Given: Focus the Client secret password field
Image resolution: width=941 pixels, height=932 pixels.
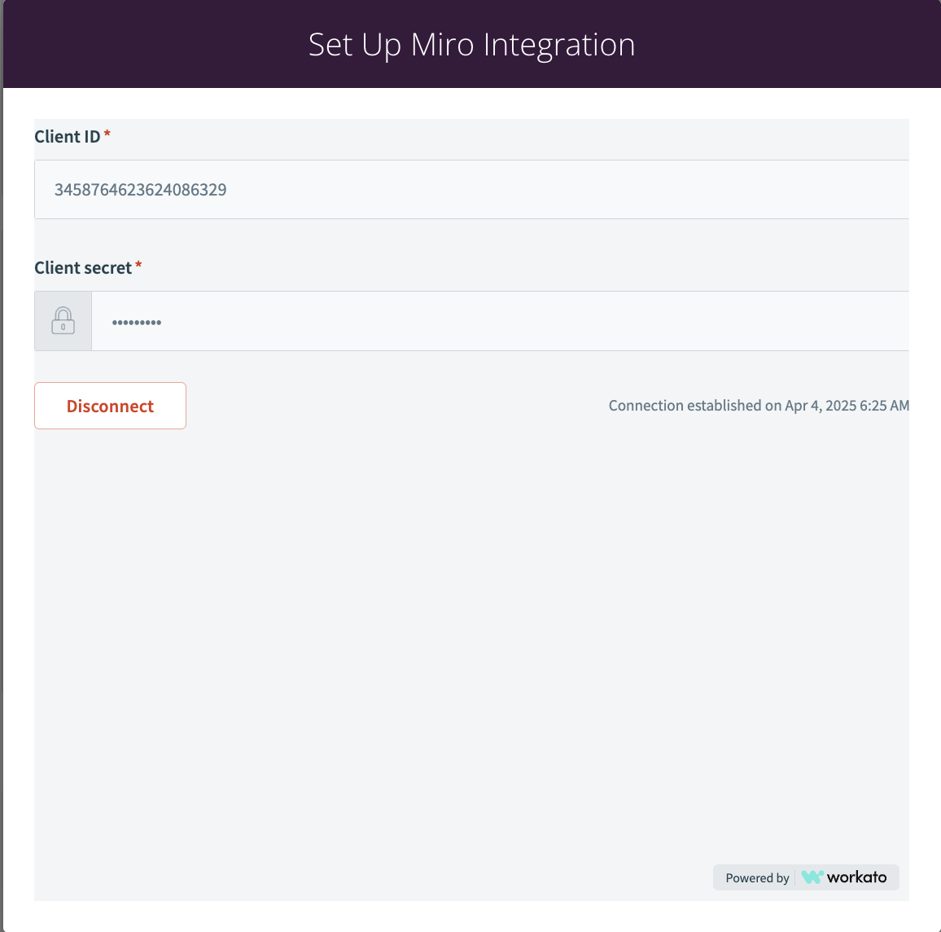Looking at the screenshot, I should (x=500, y=321).
